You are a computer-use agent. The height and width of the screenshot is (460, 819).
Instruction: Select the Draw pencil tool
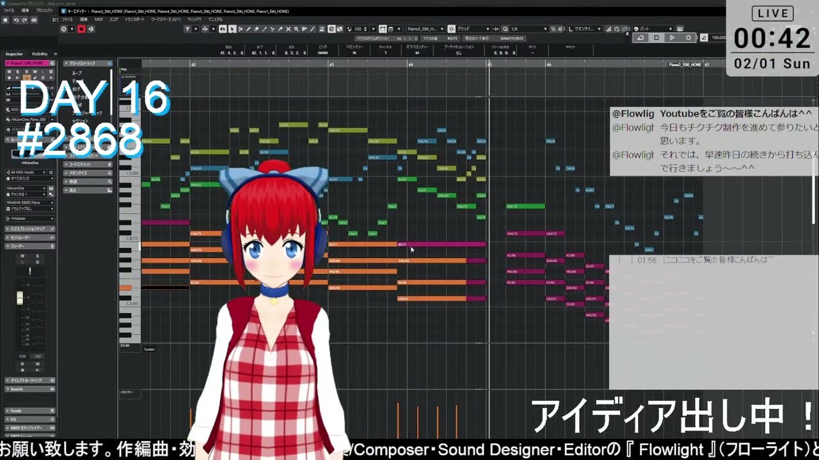(x=248, y=29)
